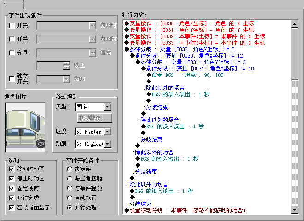Click the variable value spinner arrows

click(x=66, y=65)
